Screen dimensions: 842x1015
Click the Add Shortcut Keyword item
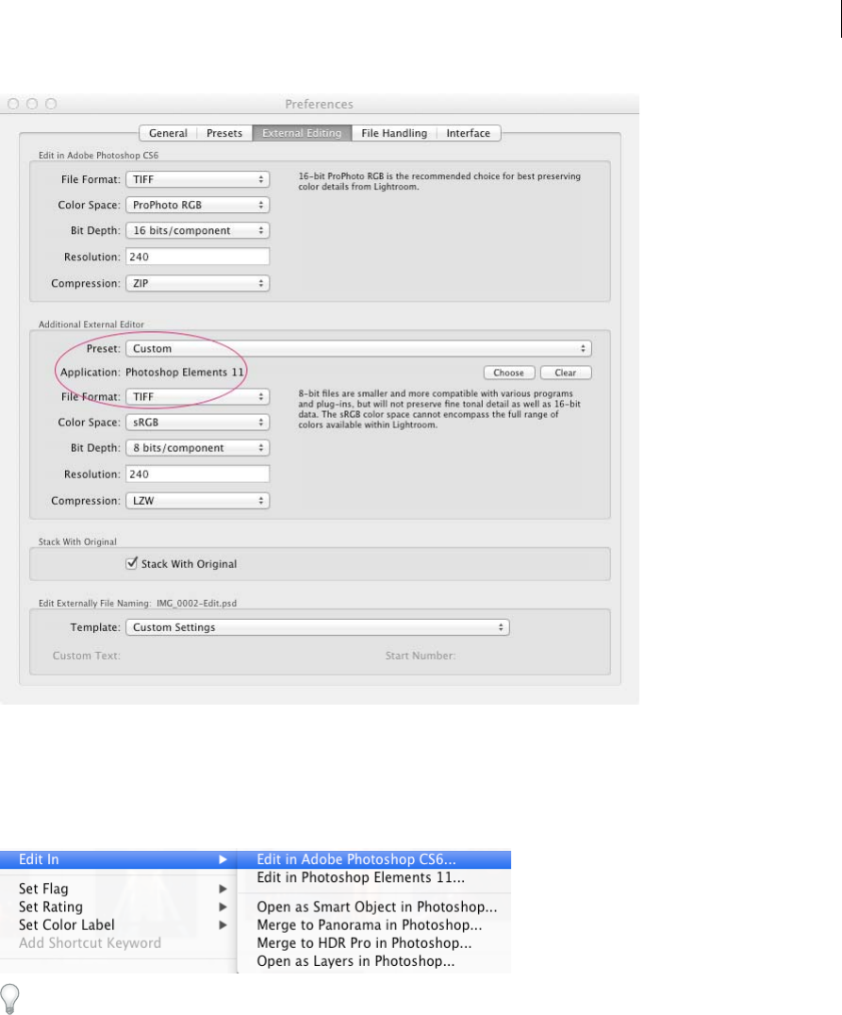tap(119, 943)
